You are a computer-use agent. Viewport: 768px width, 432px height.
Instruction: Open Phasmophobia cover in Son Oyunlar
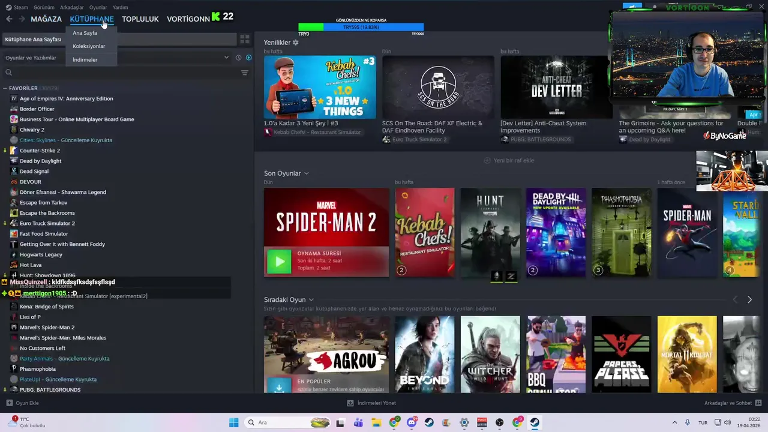pyautogui.click(x=622, y=233)
